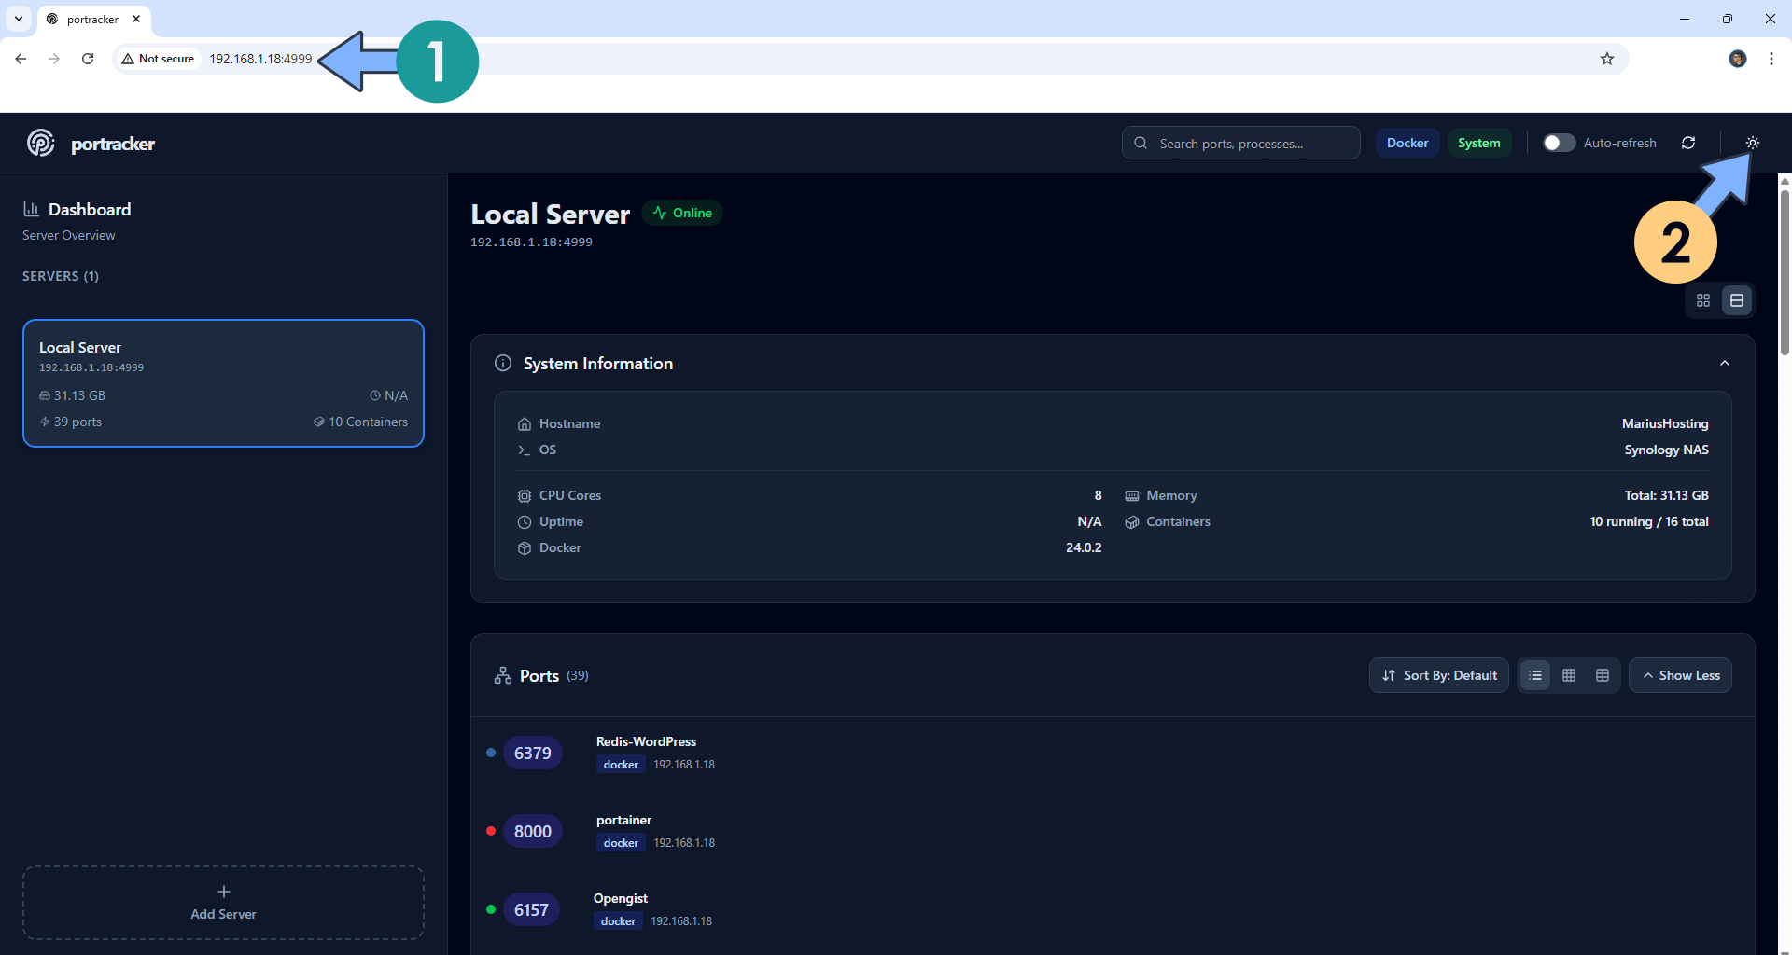Screen dimensions: 1792x955
Task: Toggle the System filter button
Action: coord(1479,143)
